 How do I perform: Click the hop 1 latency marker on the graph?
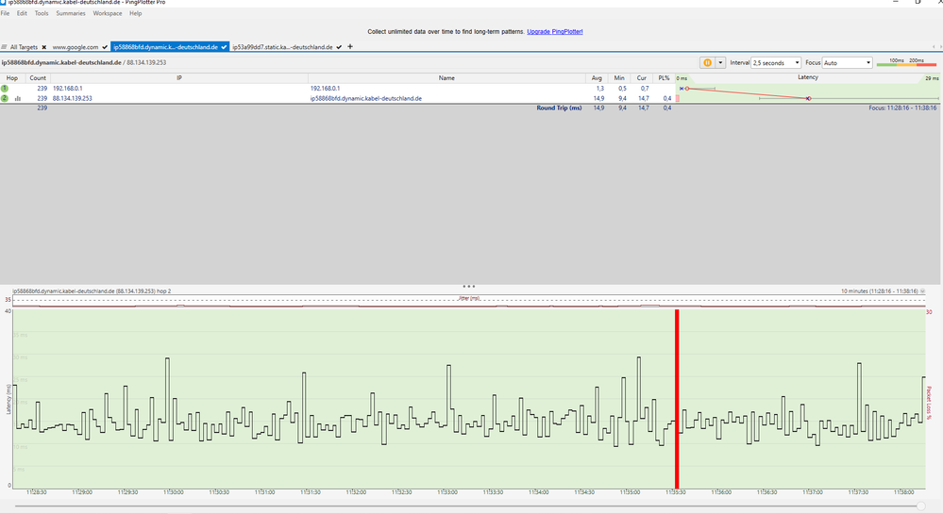pos(687,89)
